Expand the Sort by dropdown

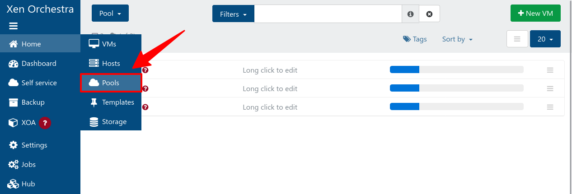click(x=457, y=39)
